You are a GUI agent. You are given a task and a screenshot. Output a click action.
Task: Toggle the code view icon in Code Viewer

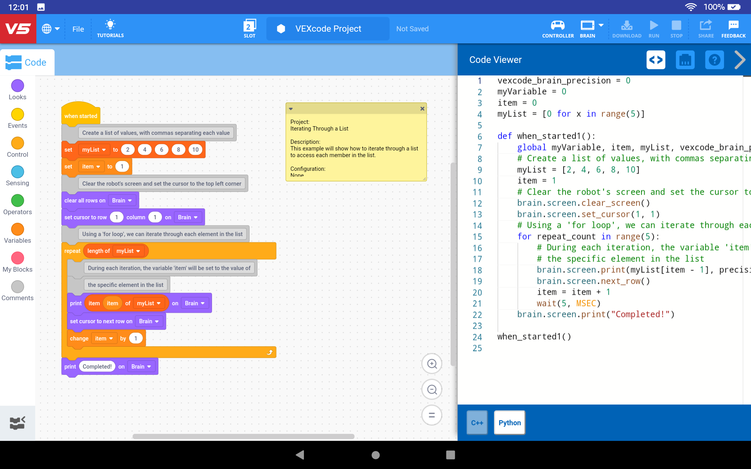[656, 59]
